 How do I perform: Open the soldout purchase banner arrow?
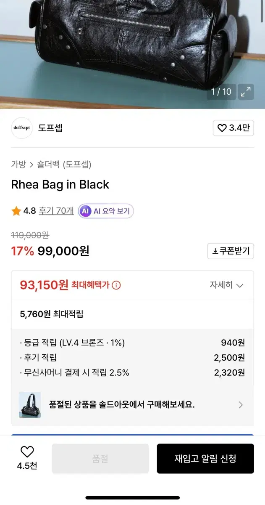tap(241, 405)
